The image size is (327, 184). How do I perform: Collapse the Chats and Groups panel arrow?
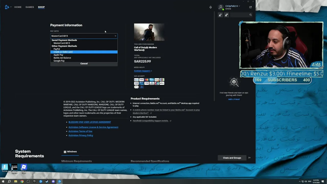pos(249,158)
